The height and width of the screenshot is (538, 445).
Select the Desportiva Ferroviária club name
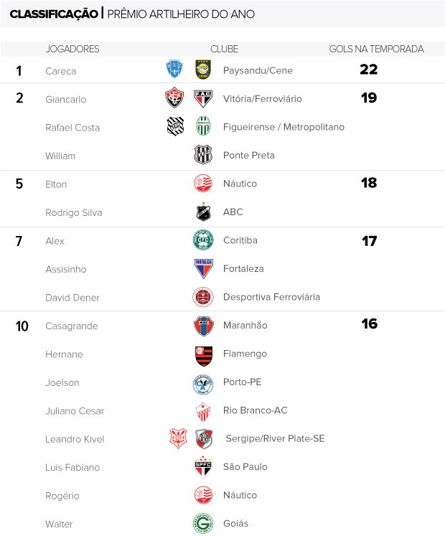[x=271, y=297]
